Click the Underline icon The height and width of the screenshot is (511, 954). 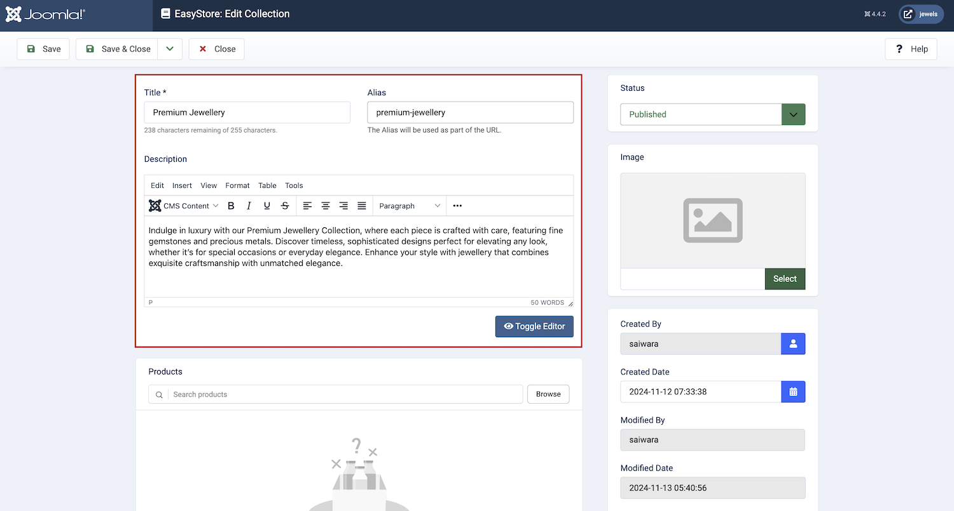[x=267, y=206]
